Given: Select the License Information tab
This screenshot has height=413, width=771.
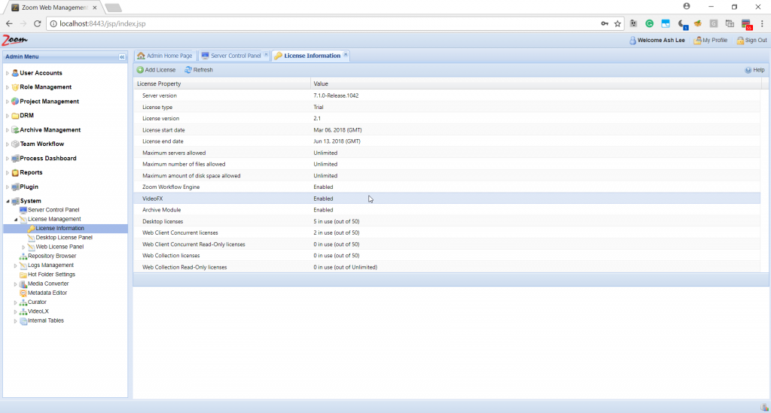Looking at the screenshot, I should pos(312,56).
